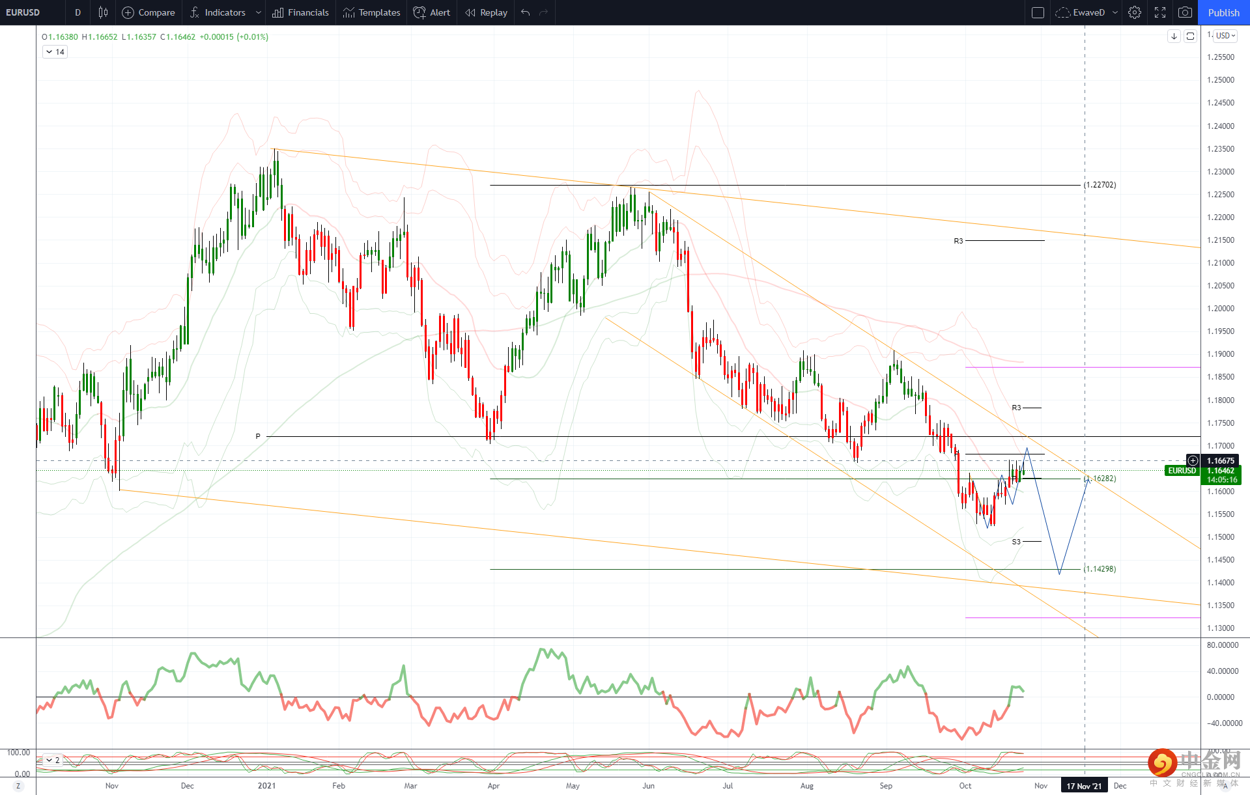Screen dimensions: 1250x795
Task: Expand the EwaveD layout dropdown
Action: tap(1115, 12)
